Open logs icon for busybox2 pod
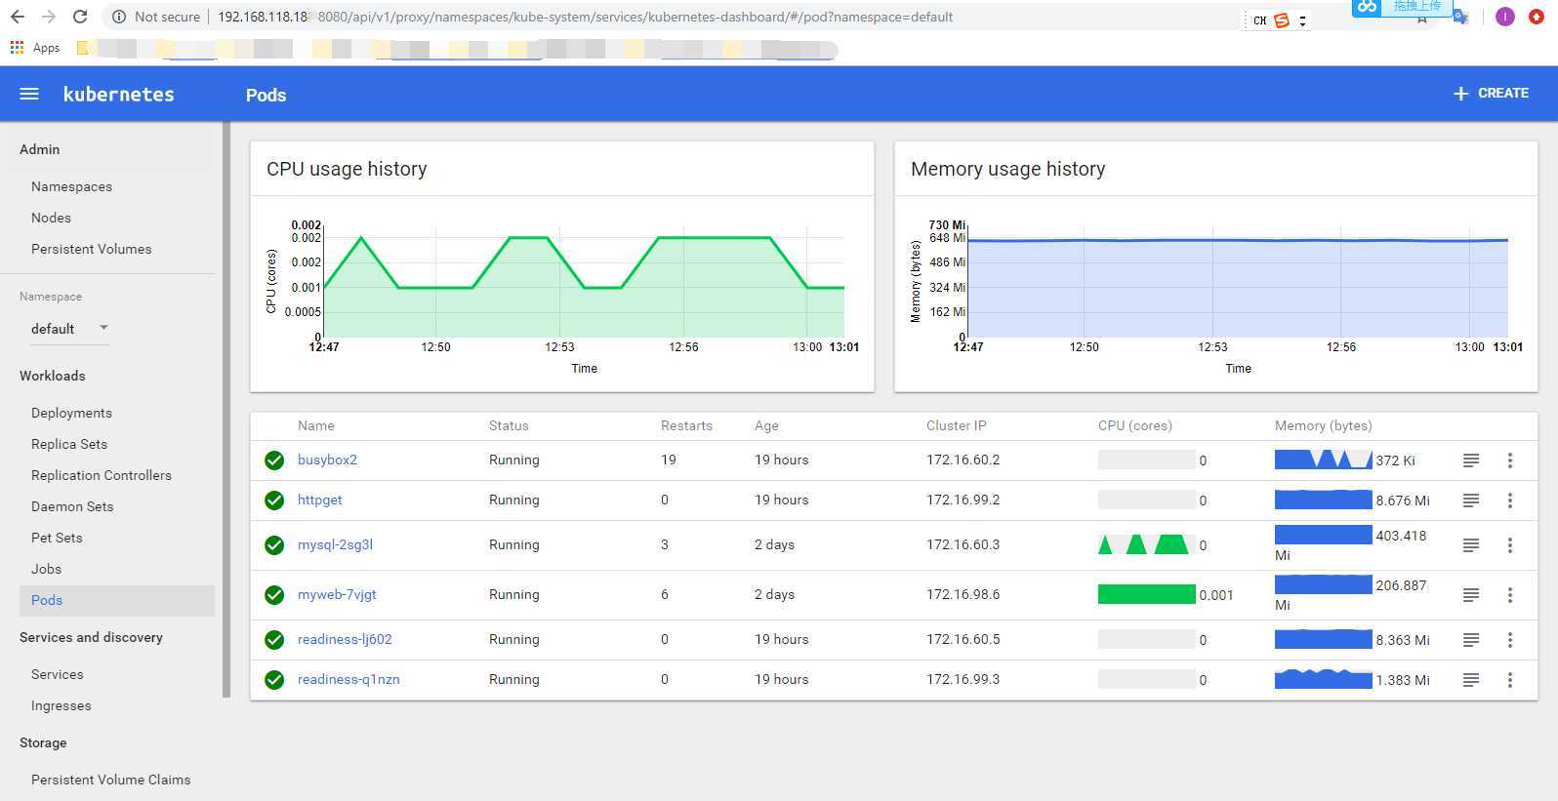Image resolution: width=1558 pixels, height=801 pixels. click(1471, 461)
